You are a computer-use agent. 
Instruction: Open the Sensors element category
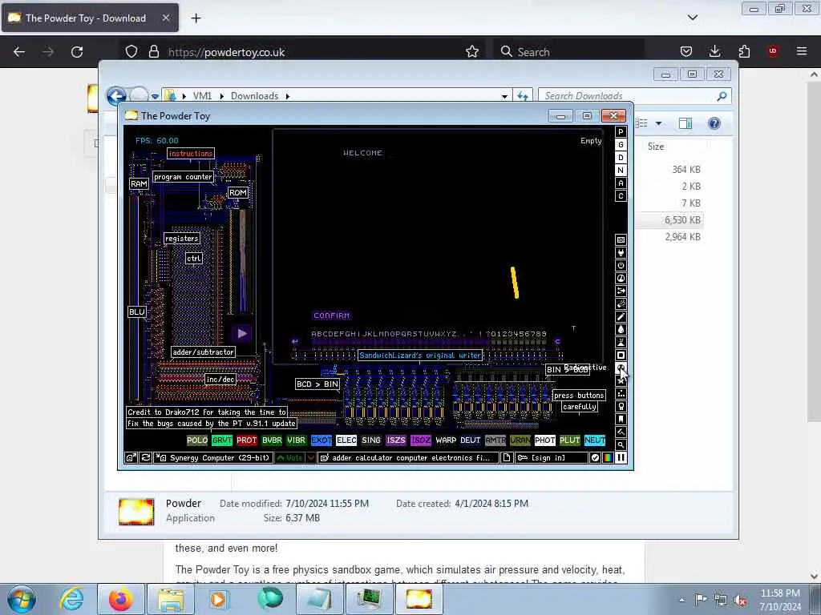pyautogui.click(x=621, y=278)
